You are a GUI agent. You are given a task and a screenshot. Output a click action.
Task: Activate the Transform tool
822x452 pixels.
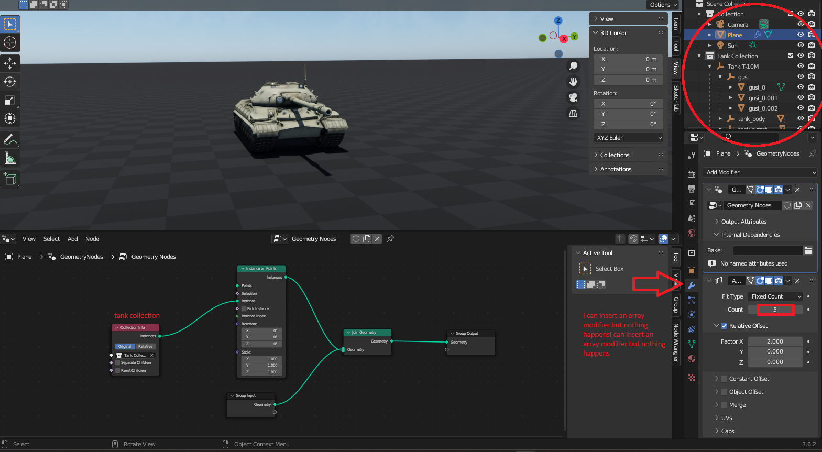[10, 118]
